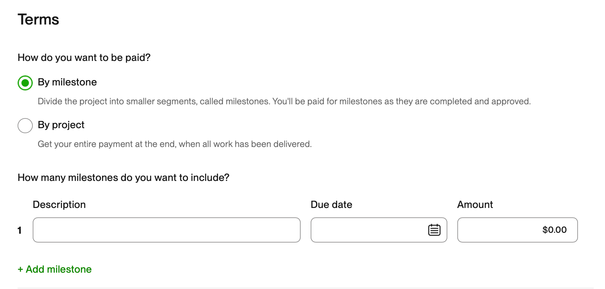Click the Due date column label
605x289 pixels.
pyautogui.click(x=331, y=204)
